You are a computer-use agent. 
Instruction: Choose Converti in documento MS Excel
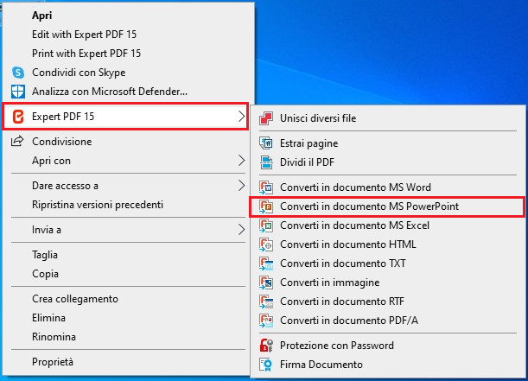[x=388, y=225]
